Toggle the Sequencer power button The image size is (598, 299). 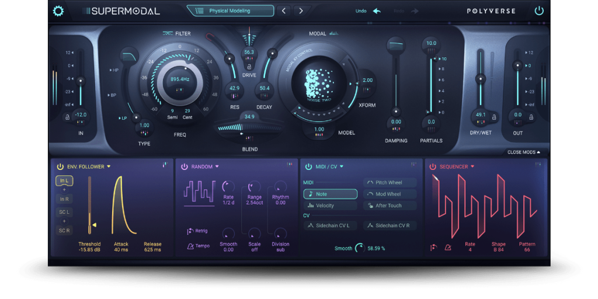pos(433,166)
